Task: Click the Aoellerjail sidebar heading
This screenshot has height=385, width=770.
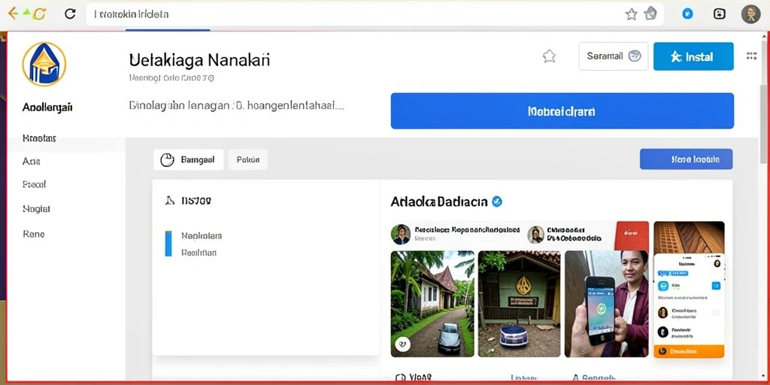Action: (47, 107)
